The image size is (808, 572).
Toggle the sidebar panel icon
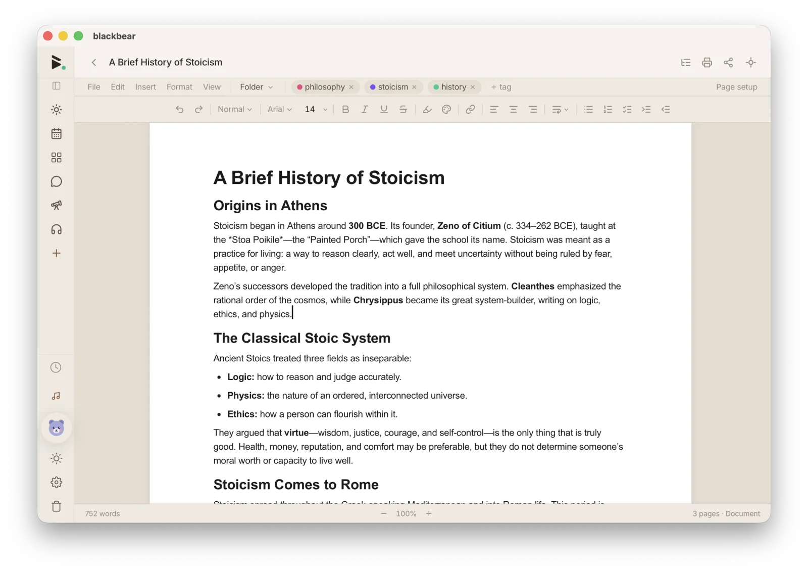point(57,86)
